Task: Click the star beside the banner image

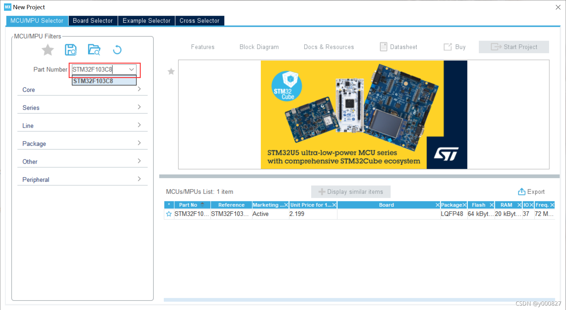Action: pos(171,72)
